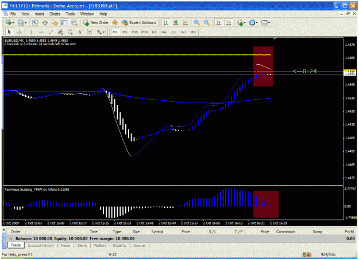Toggle the Auto Scroll chart button
359x259 pixels.
[x=219, y=22]
